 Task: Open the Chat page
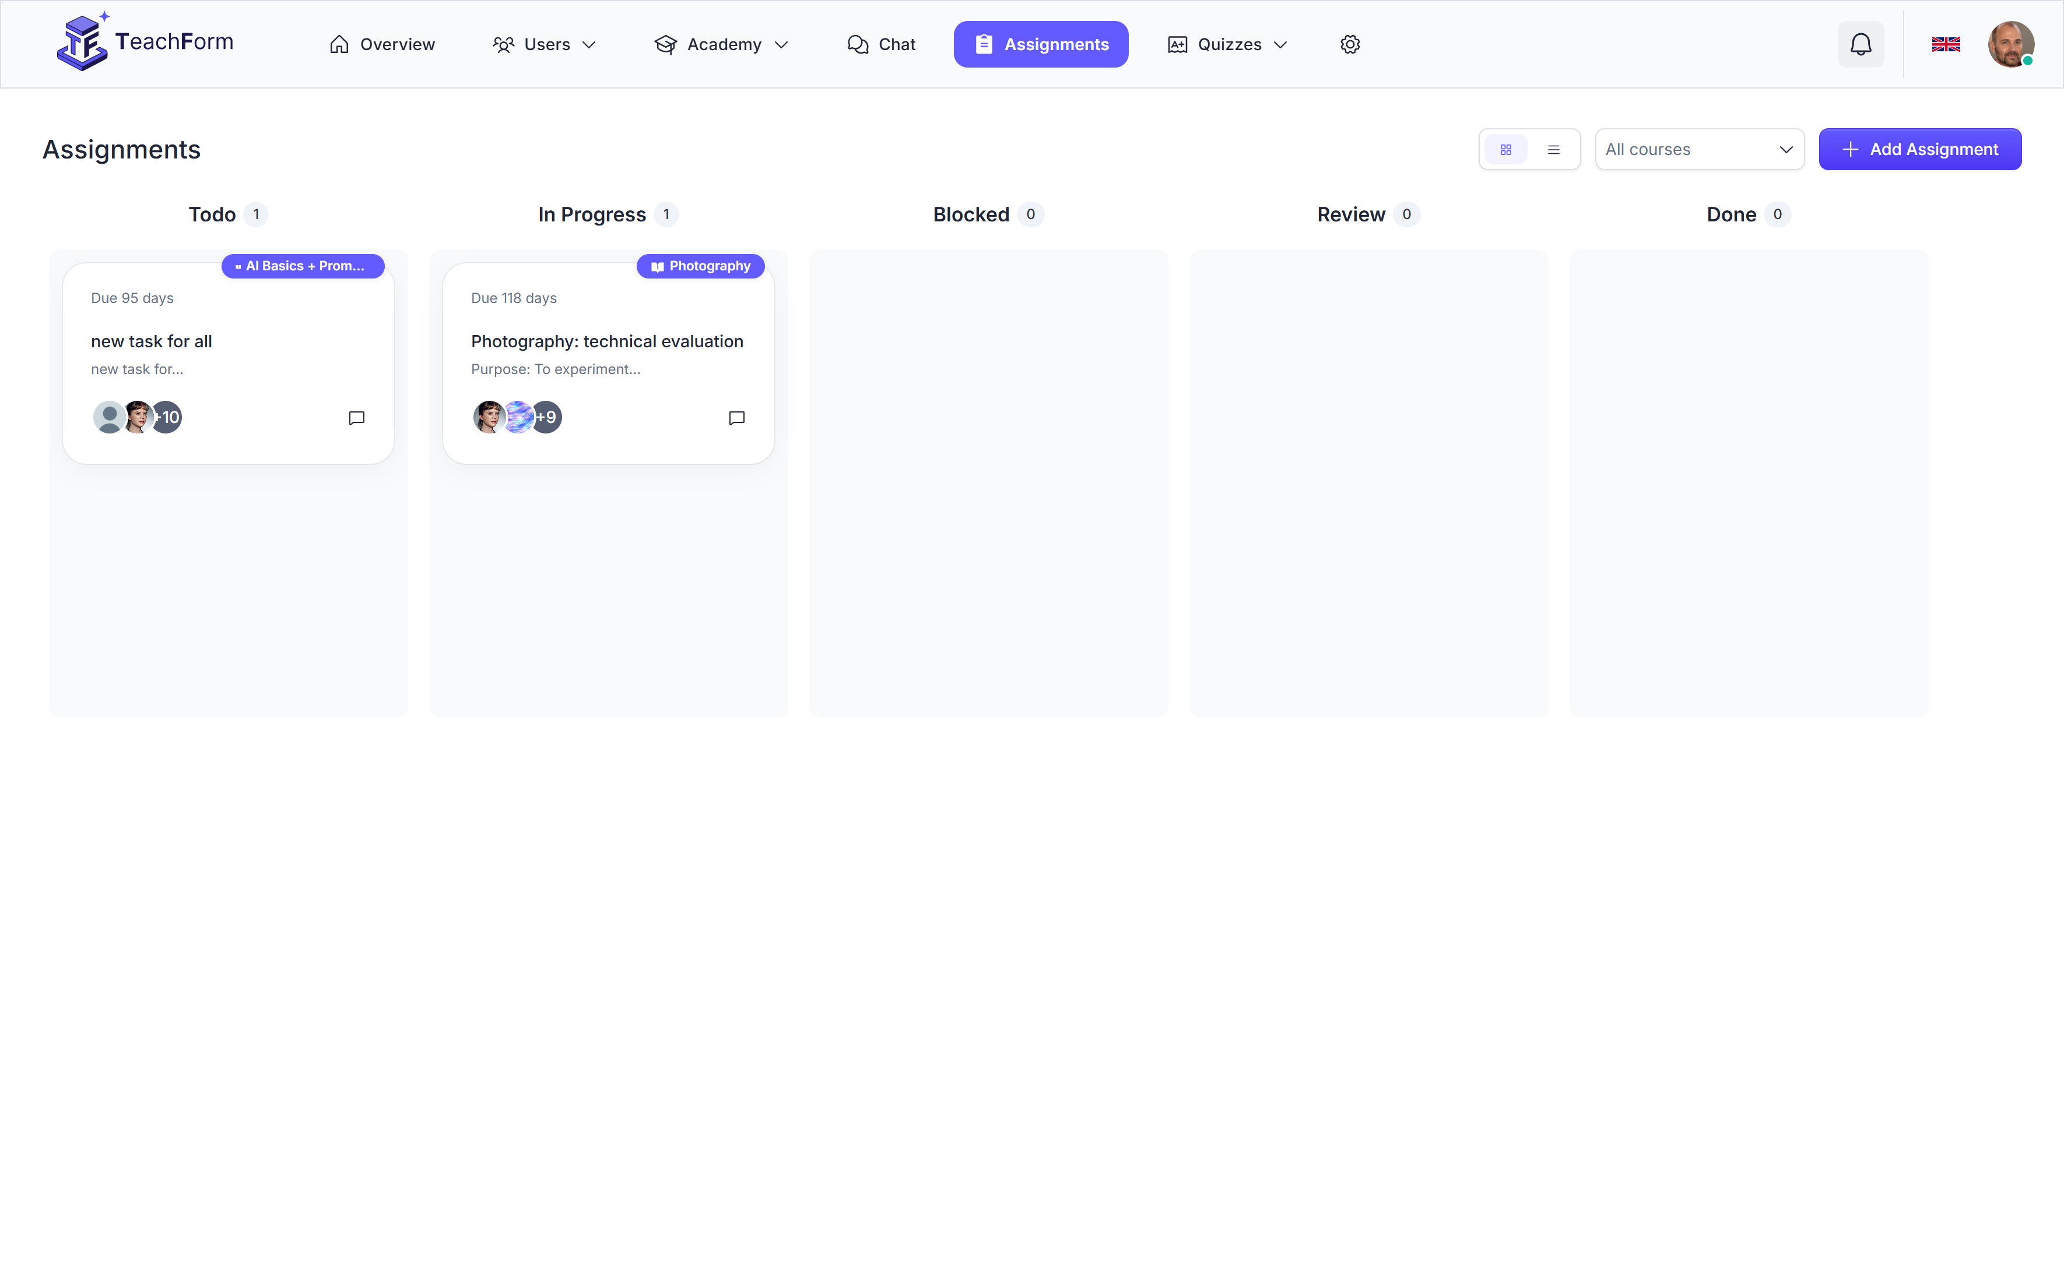click(881, 44)
